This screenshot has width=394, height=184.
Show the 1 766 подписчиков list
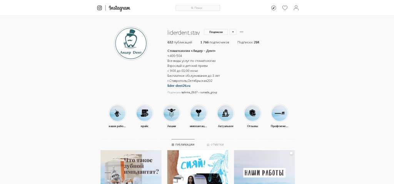click(x=215, y=42)
